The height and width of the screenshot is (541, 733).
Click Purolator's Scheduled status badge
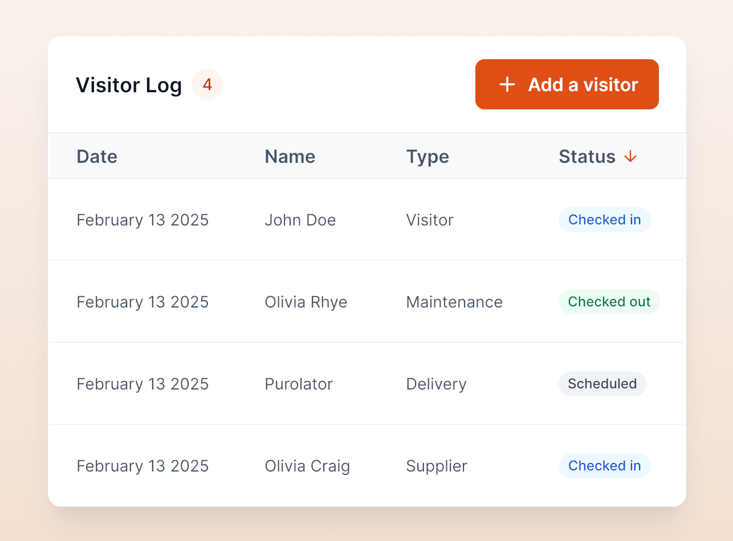click(602, 384)
